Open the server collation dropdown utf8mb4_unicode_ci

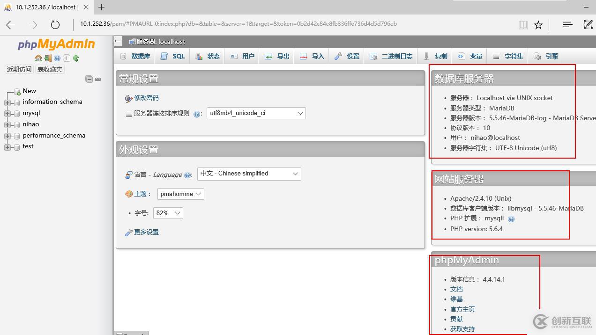pyautogui.click(x=256, y=113)
